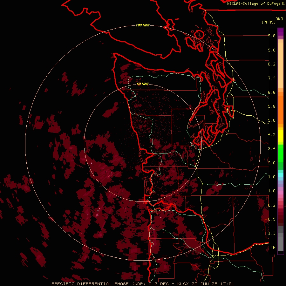Click the 0.2 legend value

tap(272, 205)
